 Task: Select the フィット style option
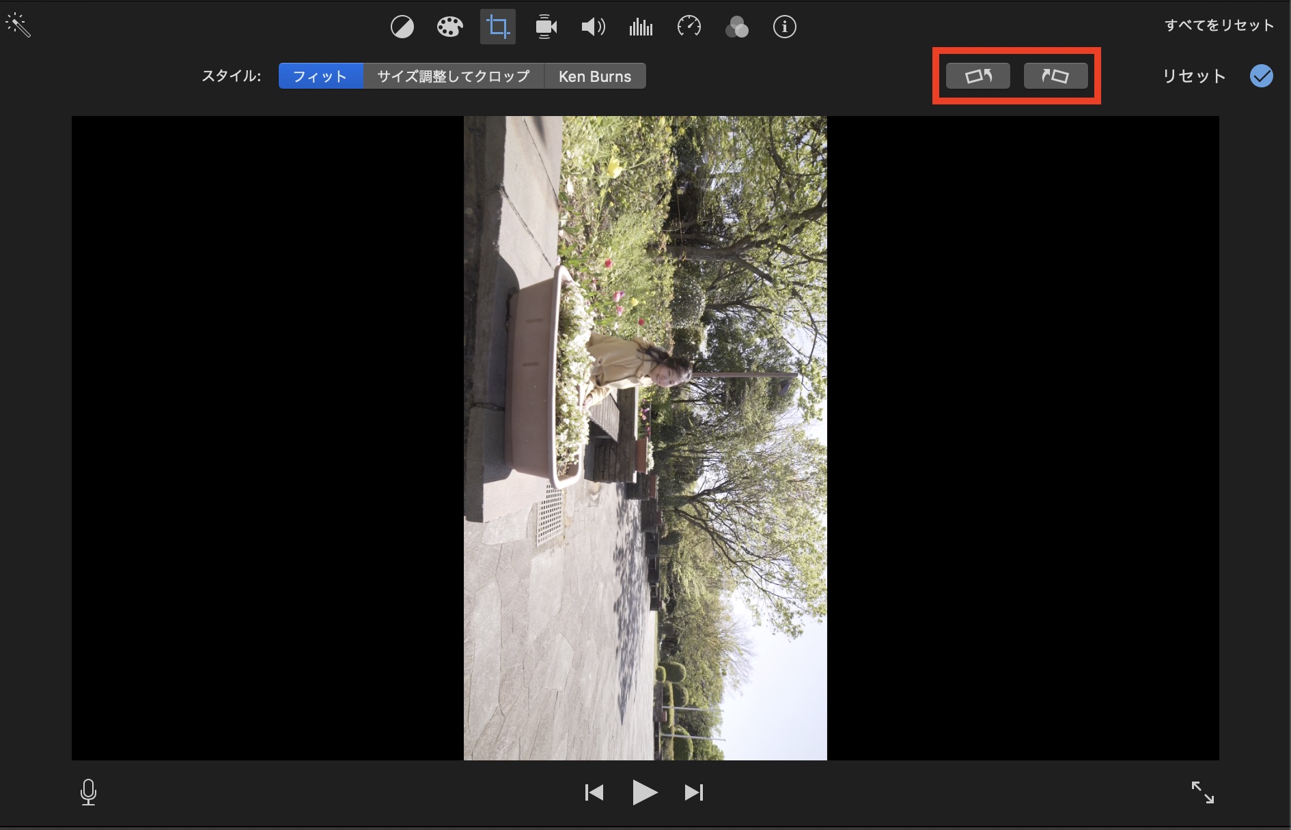tap(320, 76)
